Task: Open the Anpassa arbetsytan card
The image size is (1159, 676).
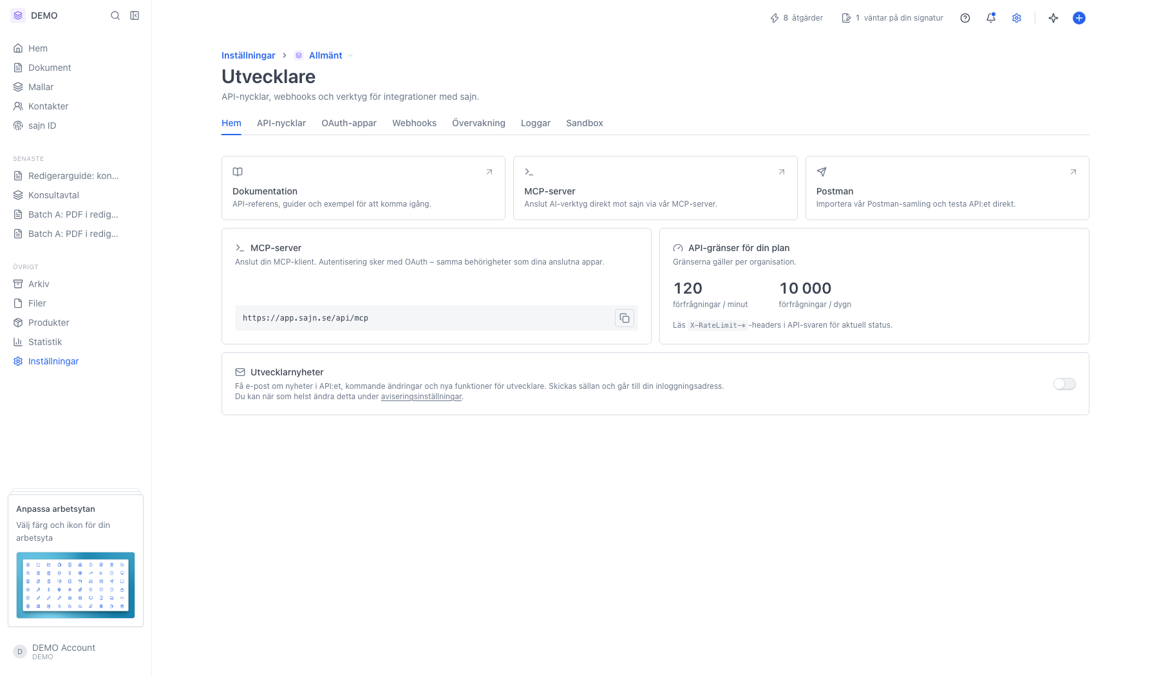Action: (x=75, y=561)
